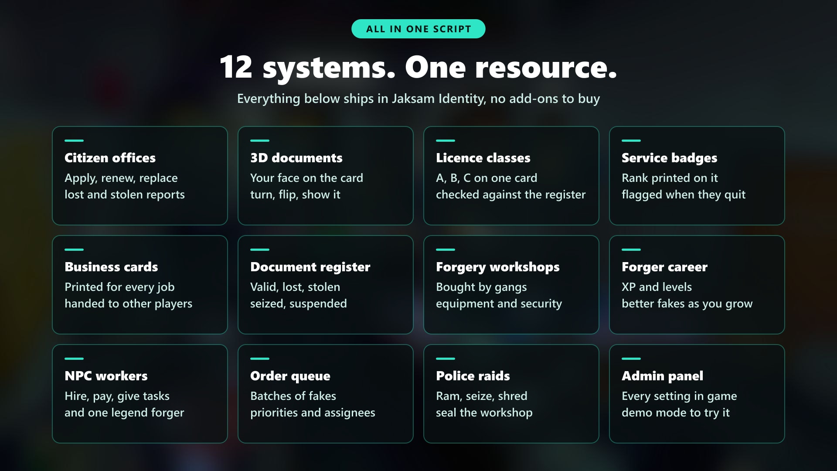837x471 pixels.
Task: Select 'lost and stolen reports' text
Action: click(125, 195)
